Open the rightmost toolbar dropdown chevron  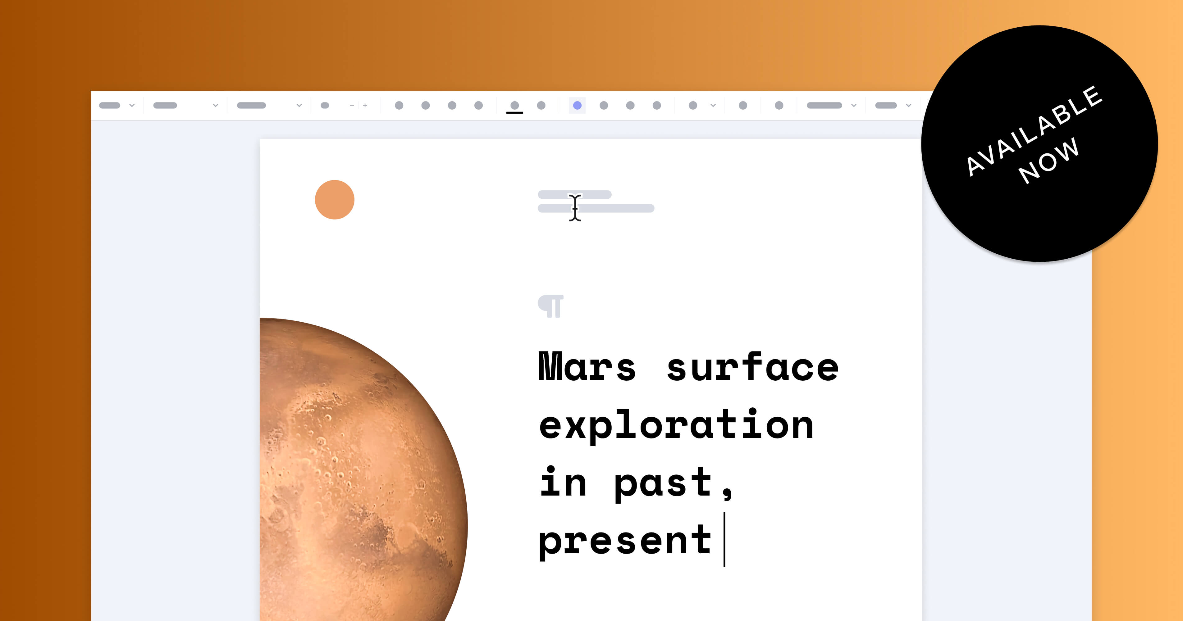tap(908, 106)
